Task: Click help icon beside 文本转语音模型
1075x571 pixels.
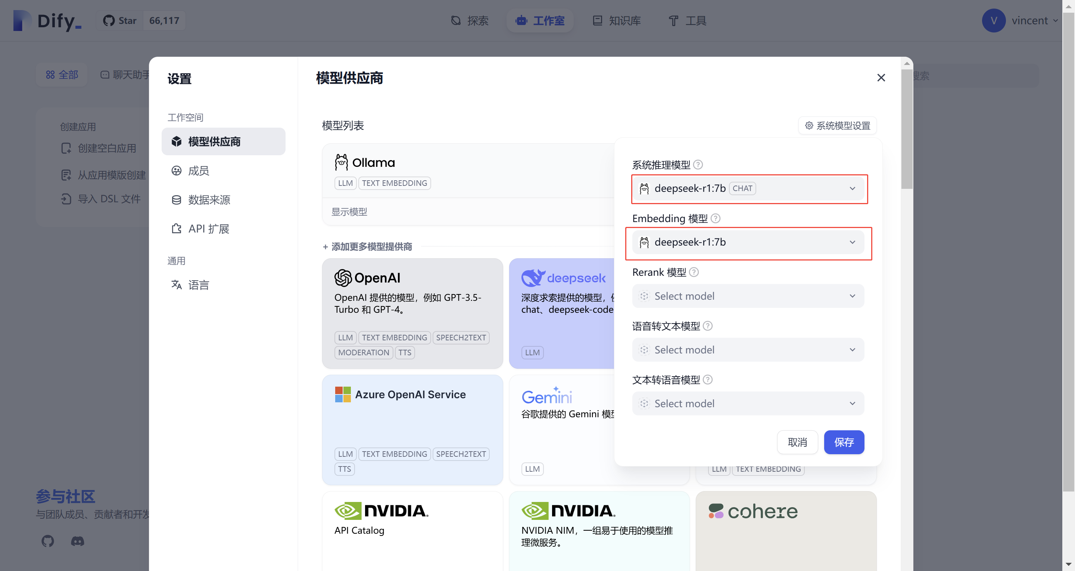Action: click(707, 380)
